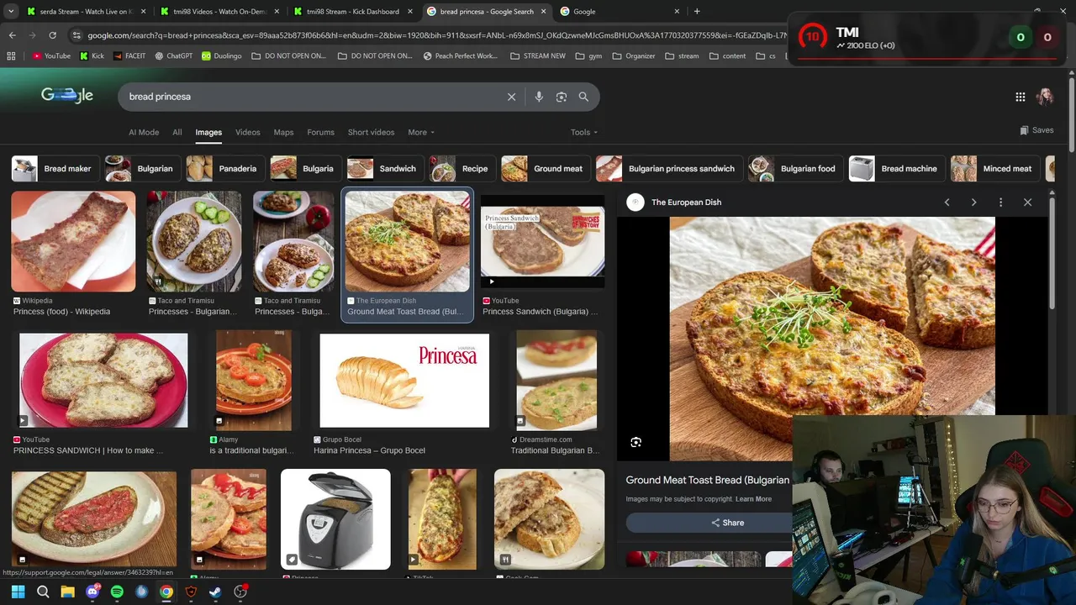Screen dimensions: 1076x605
Task: Open Discord from the taskbar
Action: pyautogui.click(x=92, y=592)
